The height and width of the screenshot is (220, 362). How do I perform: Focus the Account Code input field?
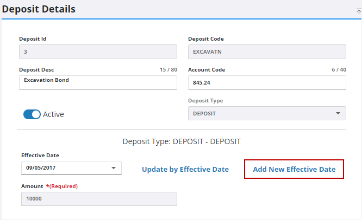(266, 82)
